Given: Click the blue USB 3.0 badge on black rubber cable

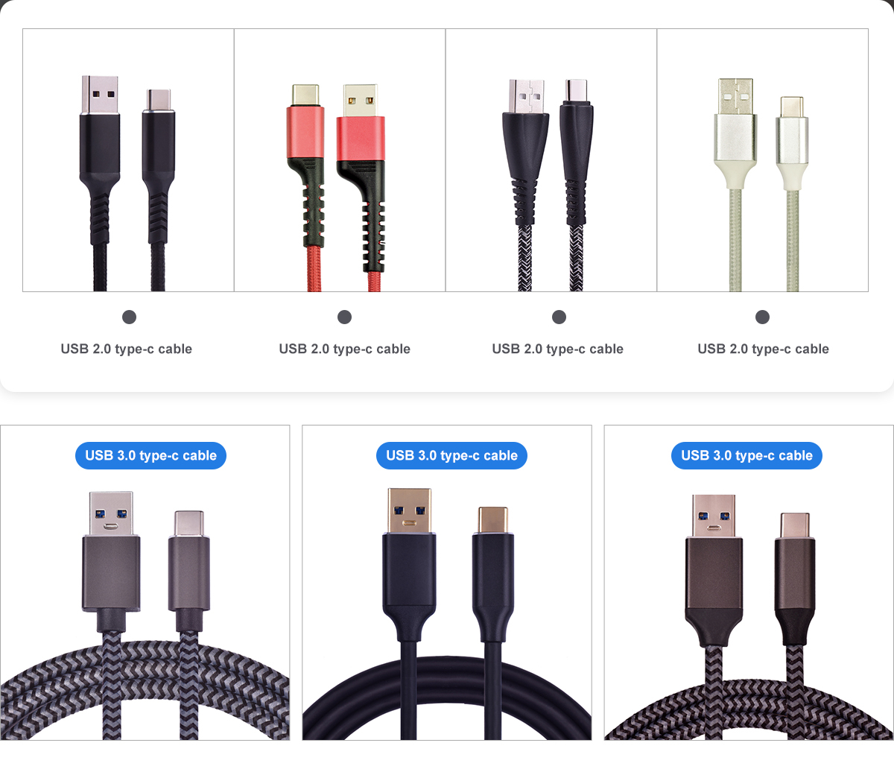Looking at the screenshot, I should [x=451, y=455].
